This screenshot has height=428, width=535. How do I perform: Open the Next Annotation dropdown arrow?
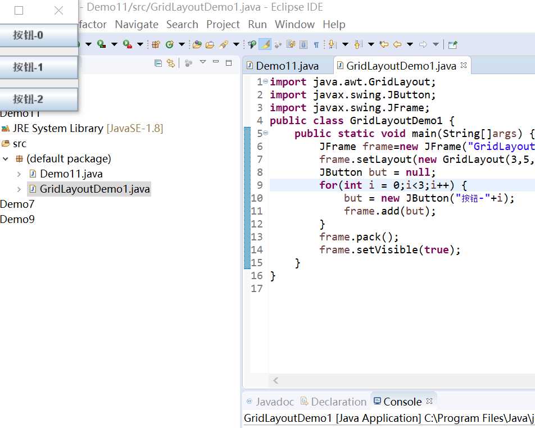[345, 44]
